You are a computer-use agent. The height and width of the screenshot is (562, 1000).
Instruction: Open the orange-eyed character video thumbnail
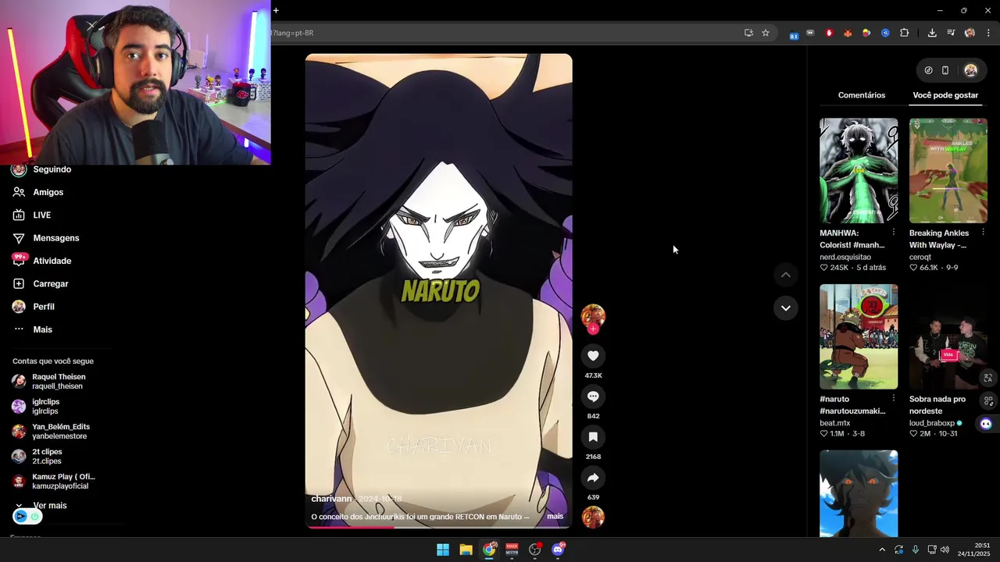point(859,493)
